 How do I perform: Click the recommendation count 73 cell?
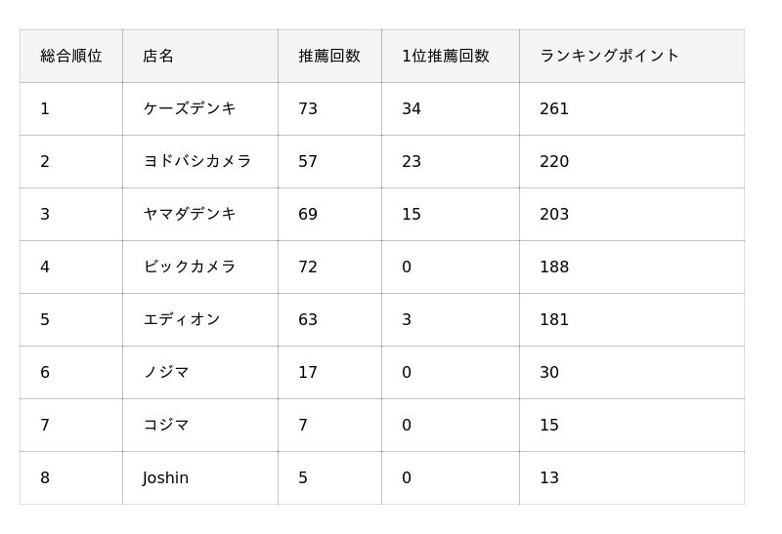click(x=330, y=108)
